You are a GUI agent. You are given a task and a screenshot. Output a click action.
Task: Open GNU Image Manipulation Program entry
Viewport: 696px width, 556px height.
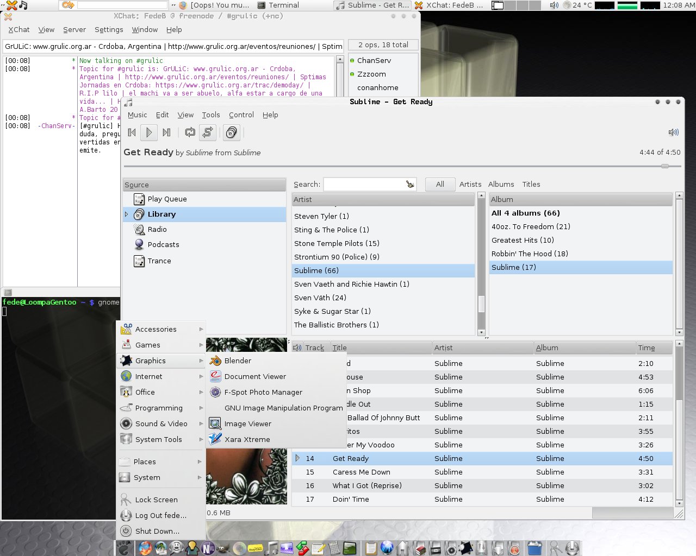tap(275, 408)
